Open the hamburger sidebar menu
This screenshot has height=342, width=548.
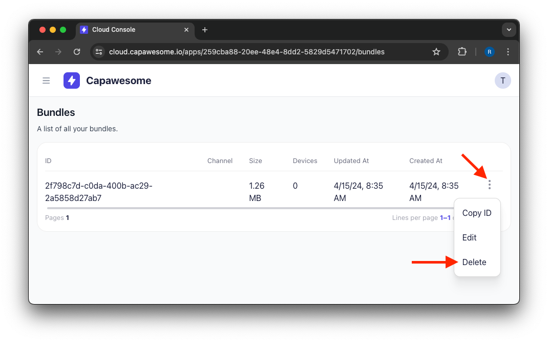tap(46, 81)
